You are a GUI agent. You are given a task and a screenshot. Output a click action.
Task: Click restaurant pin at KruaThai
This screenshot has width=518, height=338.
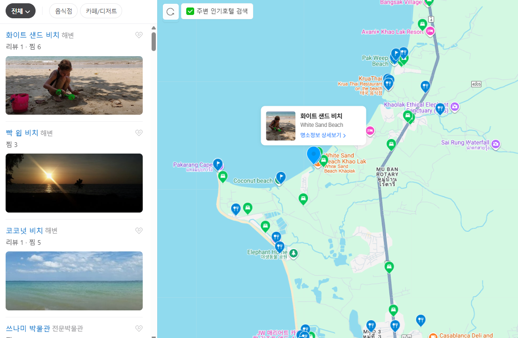tap(389, 84)
